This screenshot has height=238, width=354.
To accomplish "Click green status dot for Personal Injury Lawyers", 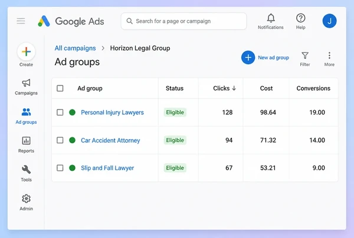I will tap(72, 113).
